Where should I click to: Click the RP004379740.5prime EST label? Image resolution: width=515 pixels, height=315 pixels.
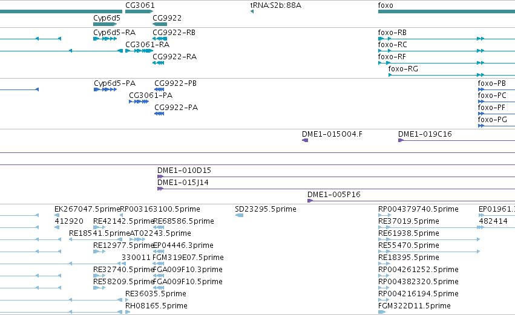(418, 209)
